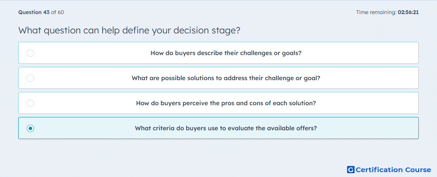This screenshot has height=177, width=437.
Task: Select radio for pros and cons option
Action: click(x=30, y=103)
